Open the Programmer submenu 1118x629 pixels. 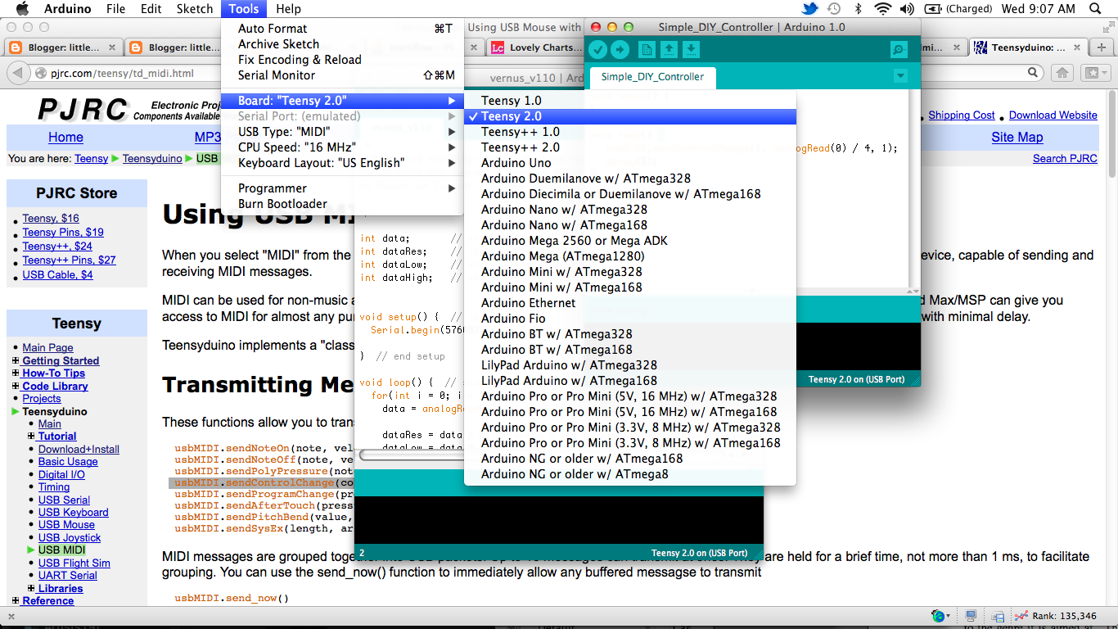coord(342,188)
